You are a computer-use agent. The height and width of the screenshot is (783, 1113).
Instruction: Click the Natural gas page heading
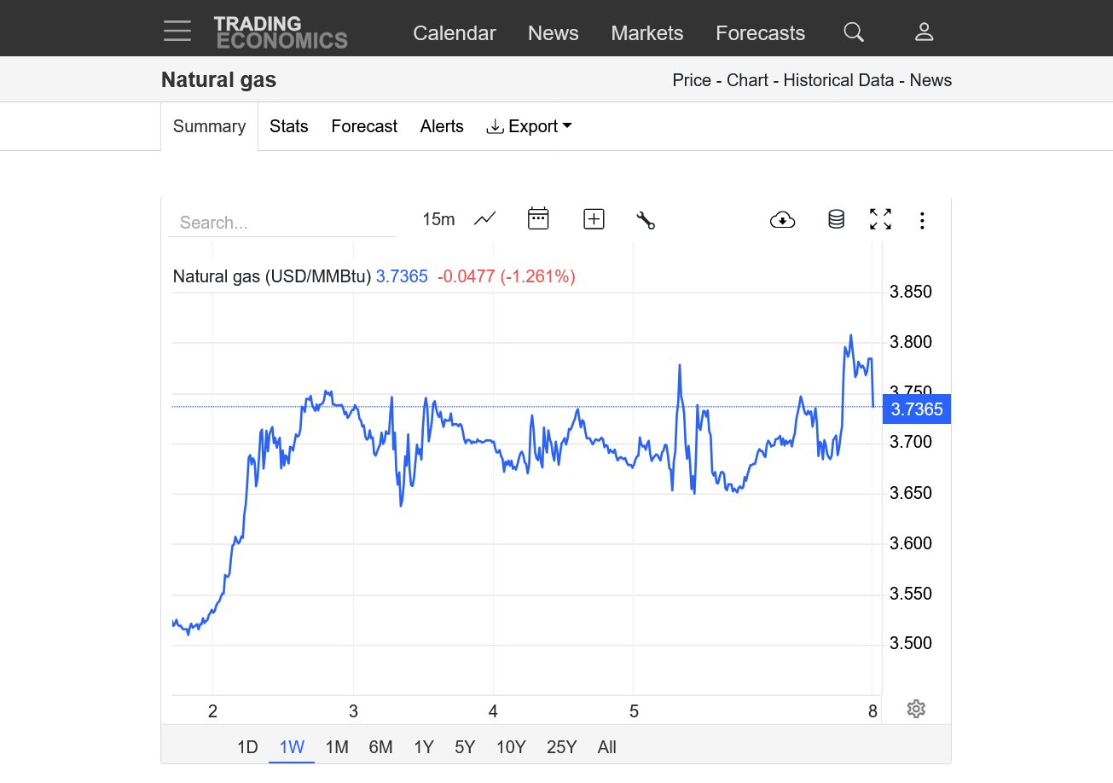click(x=219, y=80)
